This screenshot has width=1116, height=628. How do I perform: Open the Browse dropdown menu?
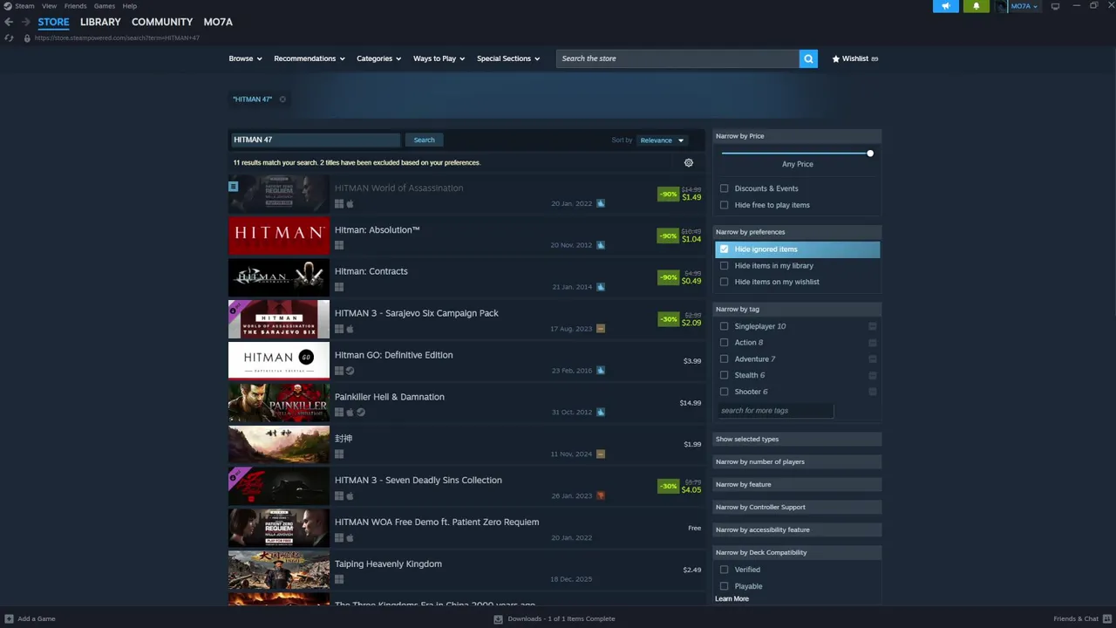(245, 58)
